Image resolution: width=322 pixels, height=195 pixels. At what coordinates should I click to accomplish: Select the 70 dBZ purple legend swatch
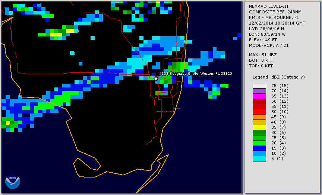[x=259, y=91]
